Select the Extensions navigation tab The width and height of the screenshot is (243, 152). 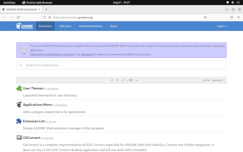click(x=45, y=26)
